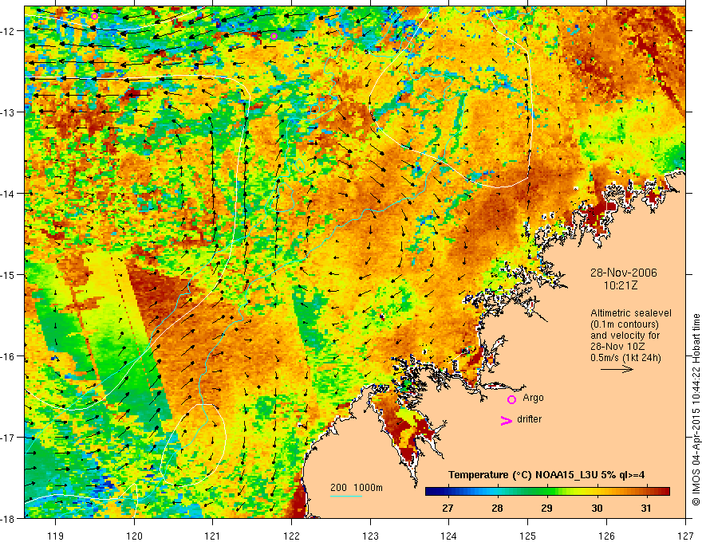Click the latitude axis label -13
702x542 pixels.
tap(7, 112)
